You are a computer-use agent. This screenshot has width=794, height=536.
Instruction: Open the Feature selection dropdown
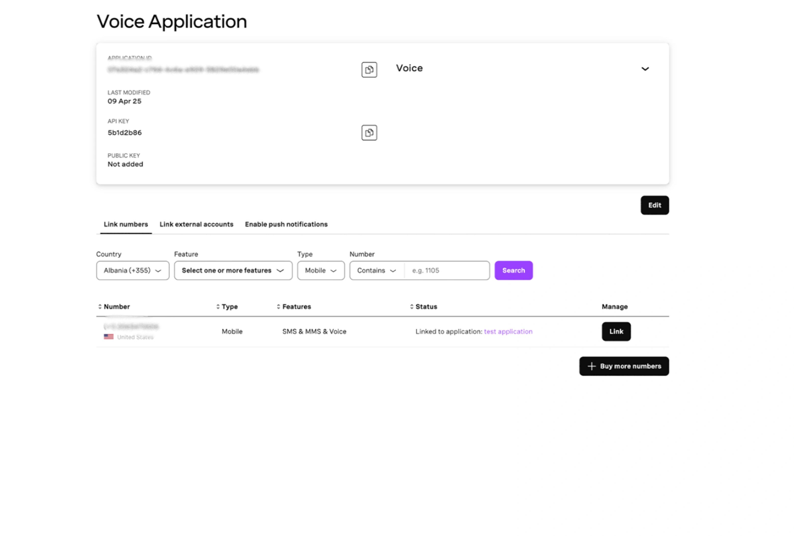point(233,271)
